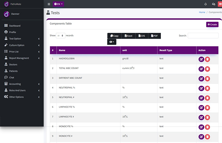Image resolution: width=222 pixels, height=143 pixels.
Task: Click the Search input field
Action: 203,36
